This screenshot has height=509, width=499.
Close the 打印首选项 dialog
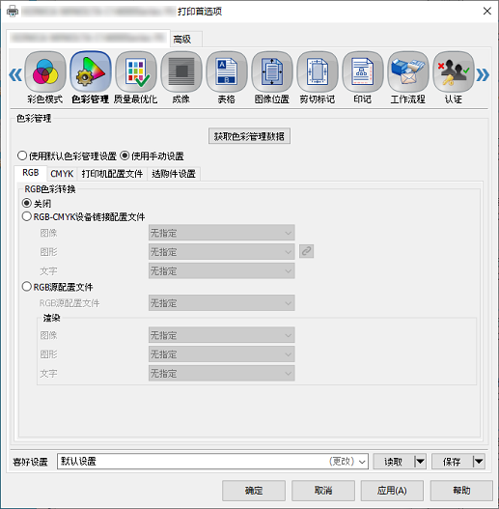487,11
